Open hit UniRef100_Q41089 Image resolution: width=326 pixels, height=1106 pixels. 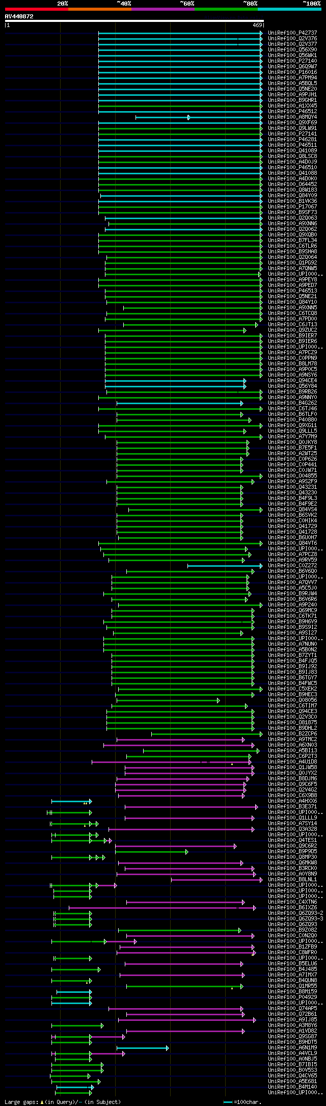[x=292, y=150]
